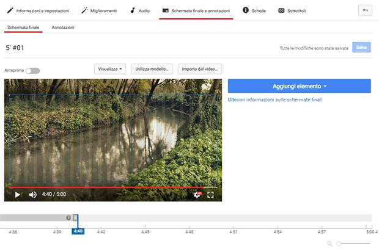The image size is (379, 249).
Task: Click the end-screen icon next to Schermata finale
Action: [x=165, y=10]
